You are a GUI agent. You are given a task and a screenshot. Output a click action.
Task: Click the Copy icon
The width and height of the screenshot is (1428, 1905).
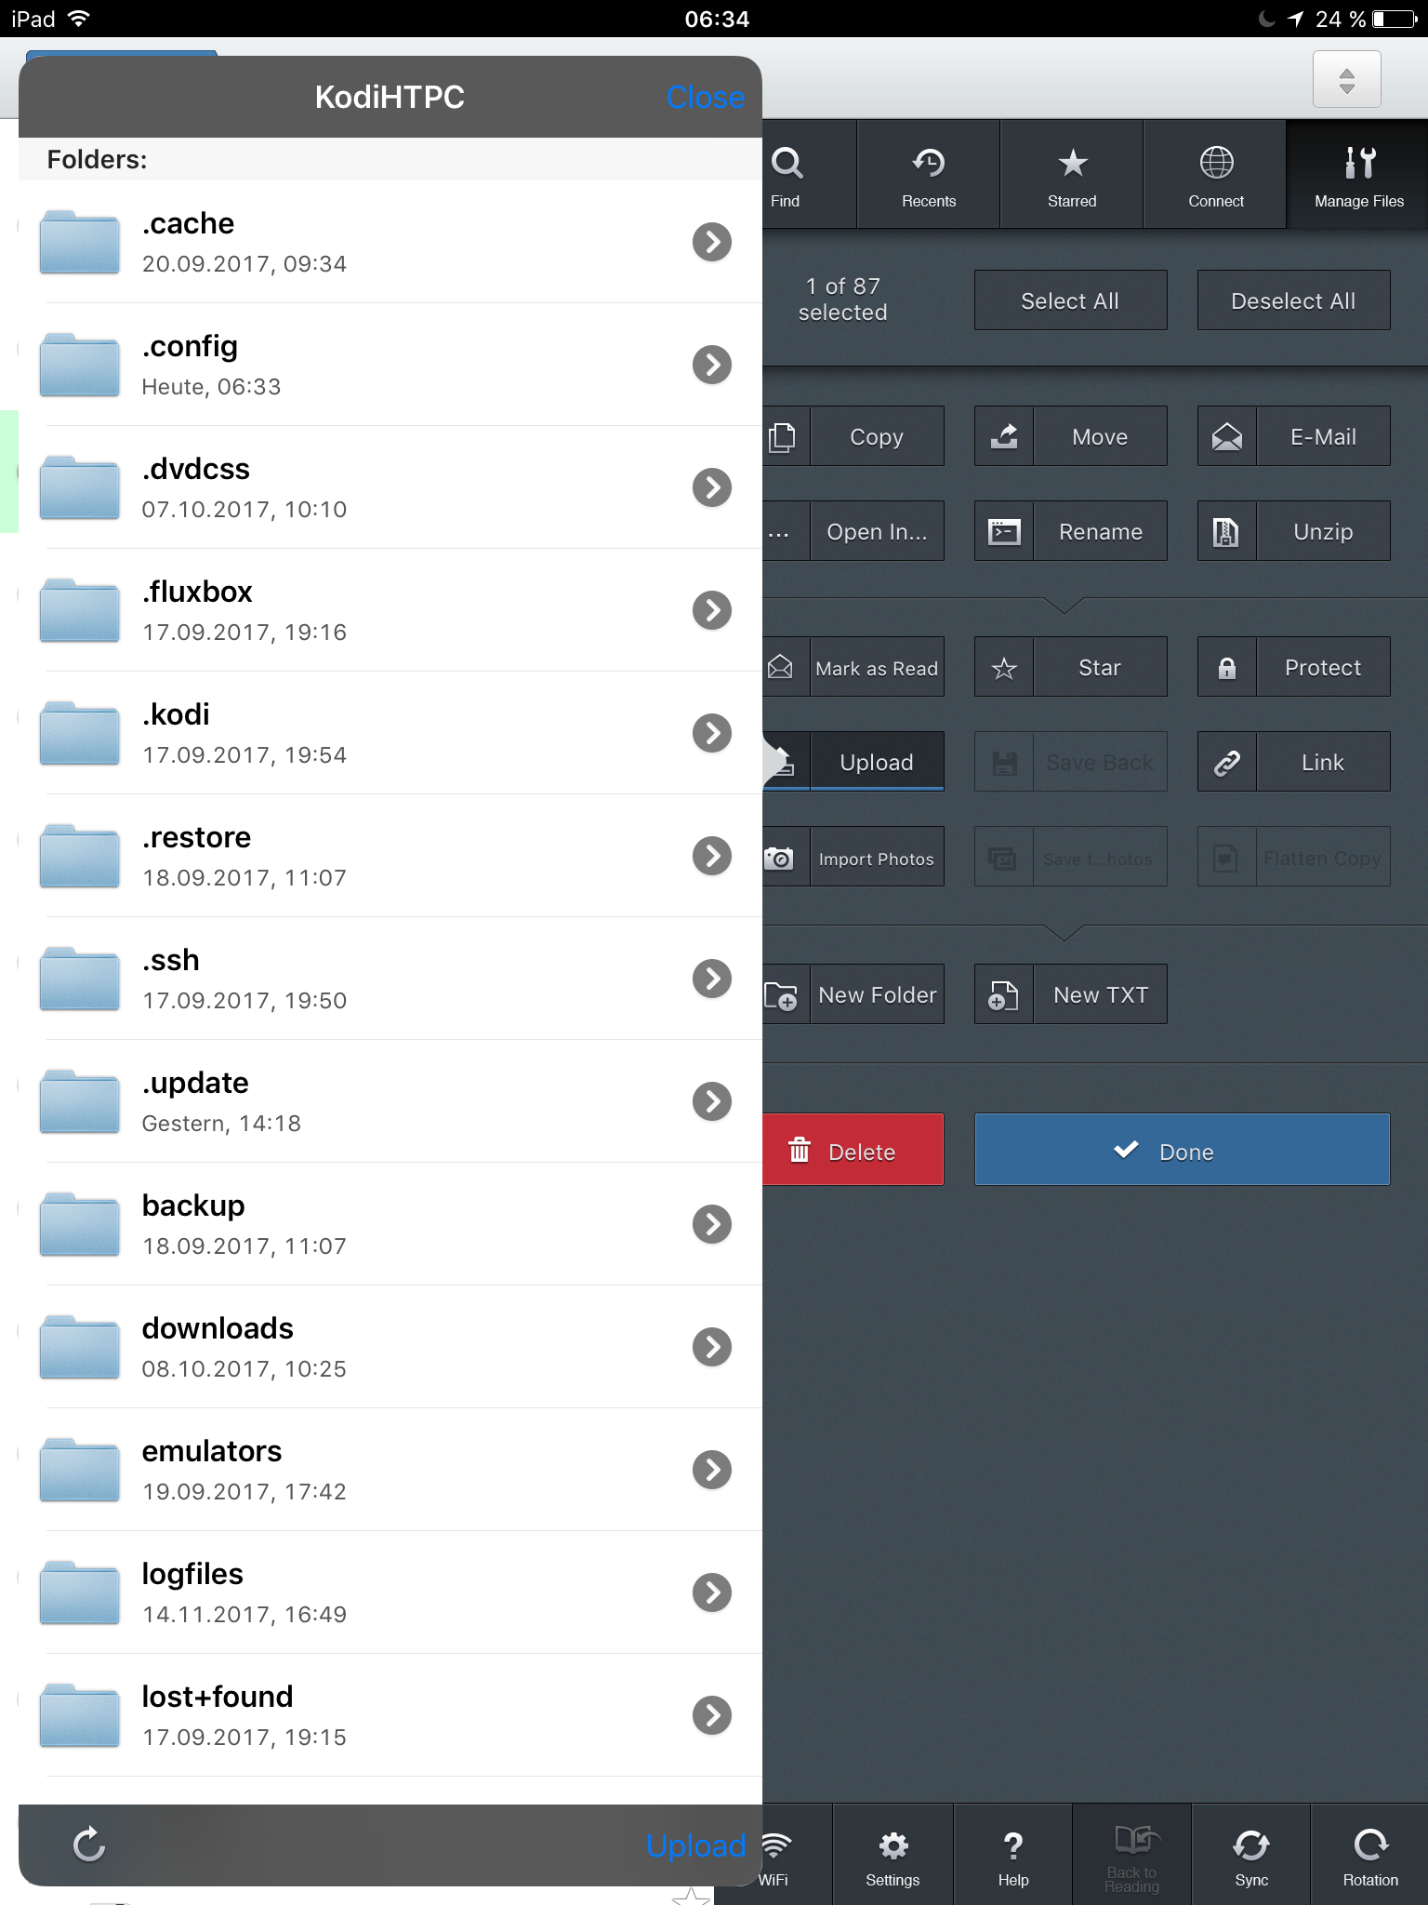pos(783,436)
